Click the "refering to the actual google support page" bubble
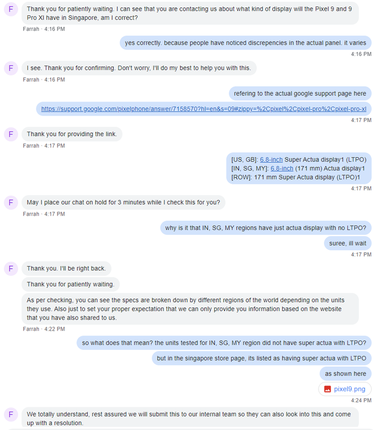The width and height of the screenshot is (376, 430). [x=300, y=94]
